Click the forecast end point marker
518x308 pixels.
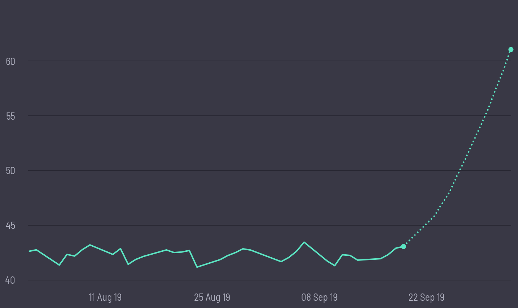coord(511,50)
